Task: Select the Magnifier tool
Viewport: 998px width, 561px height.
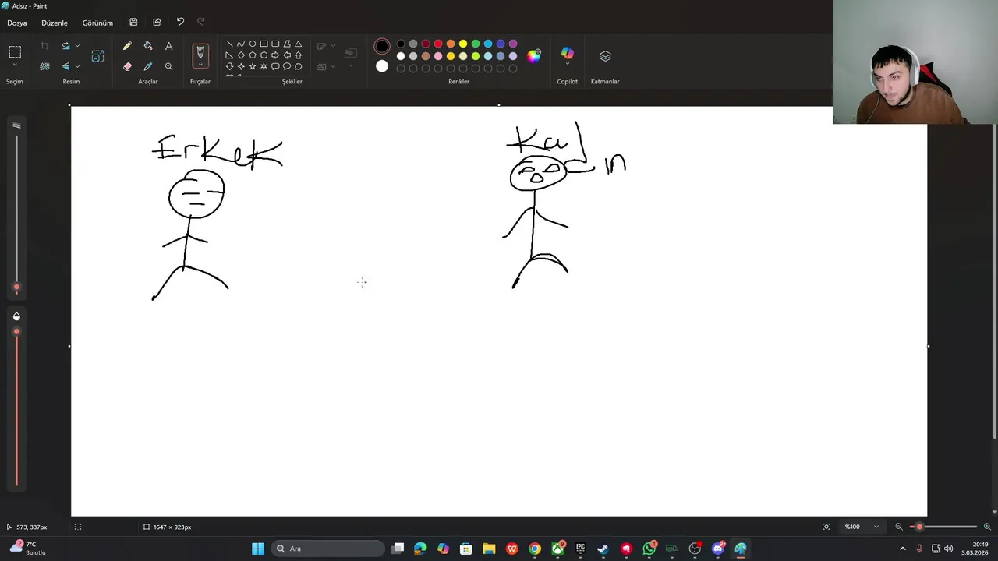Action: click(168, 67)
